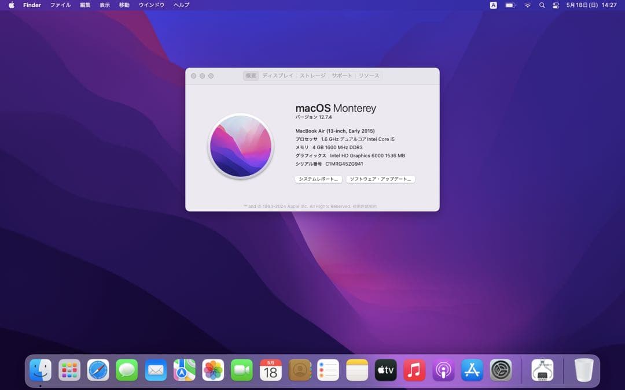Viewport: 625px width, 390px height.
Task: Open Reminders app in the Dock
Action: (328, 370)
